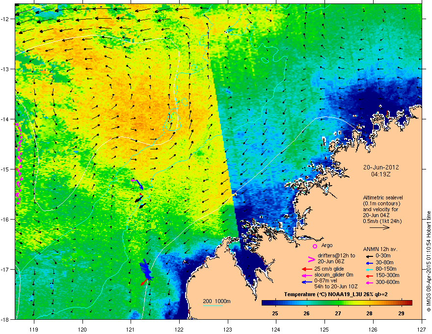Click the latitude axis label -18
The image size is (432, 334).
point(5,319)
